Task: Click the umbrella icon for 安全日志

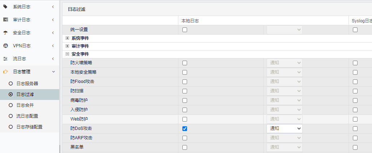Action: point(5,33)
